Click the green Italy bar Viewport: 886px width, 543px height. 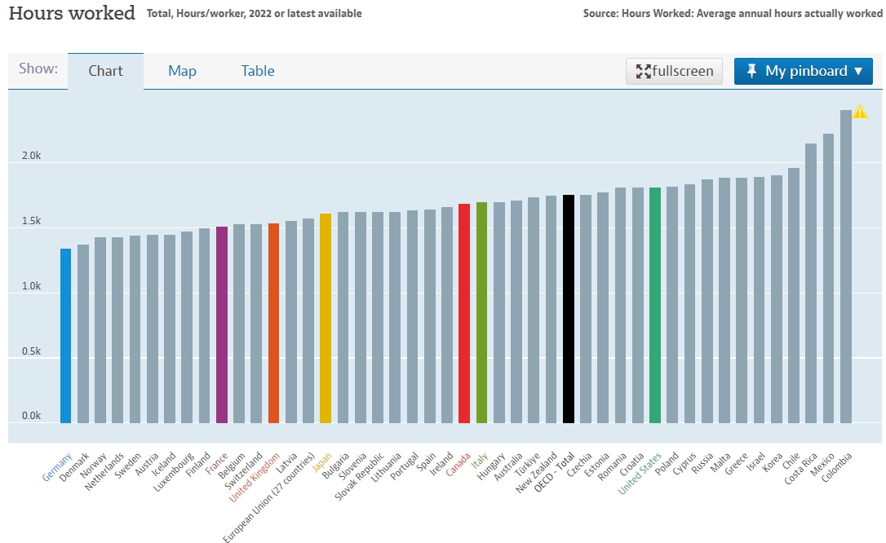pyautogui.click(x=481, y=312)
